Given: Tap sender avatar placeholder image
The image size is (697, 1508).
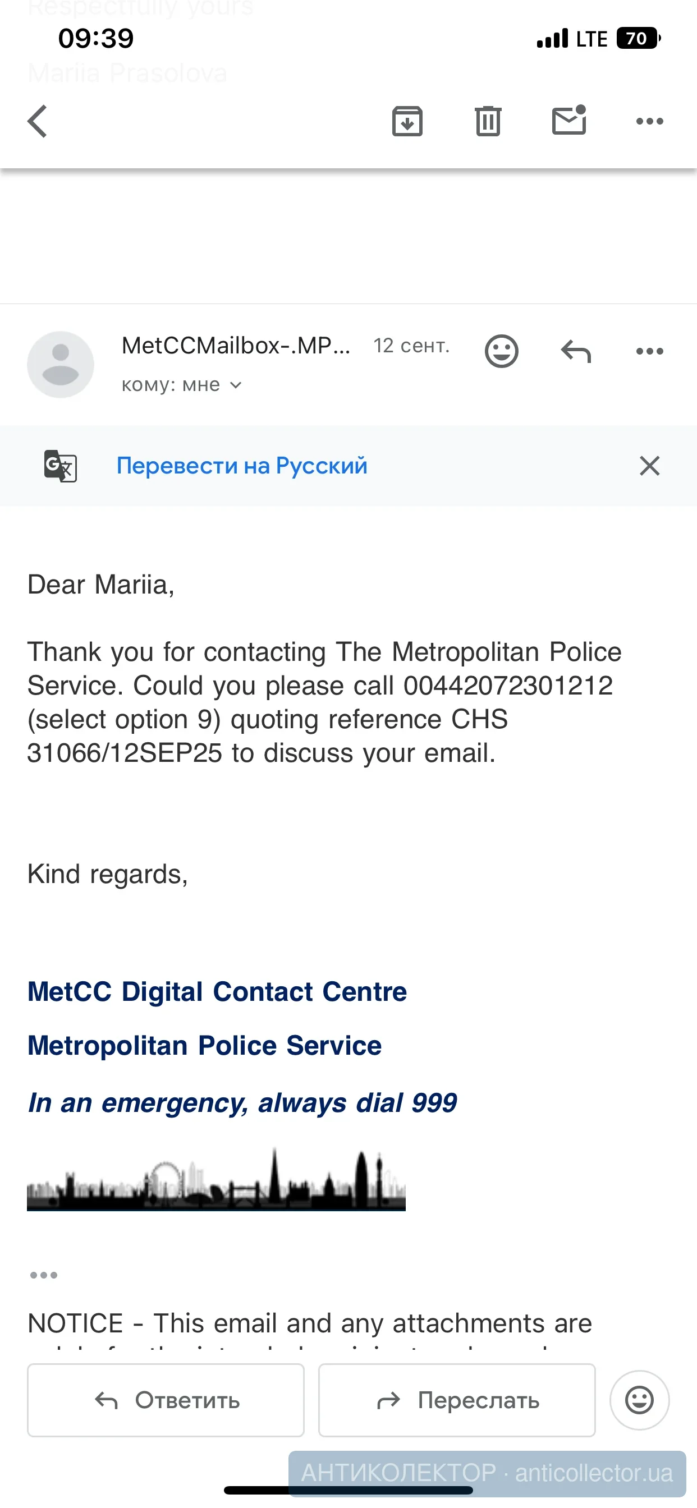Looking at the screenshot, I should coord(61,364).
